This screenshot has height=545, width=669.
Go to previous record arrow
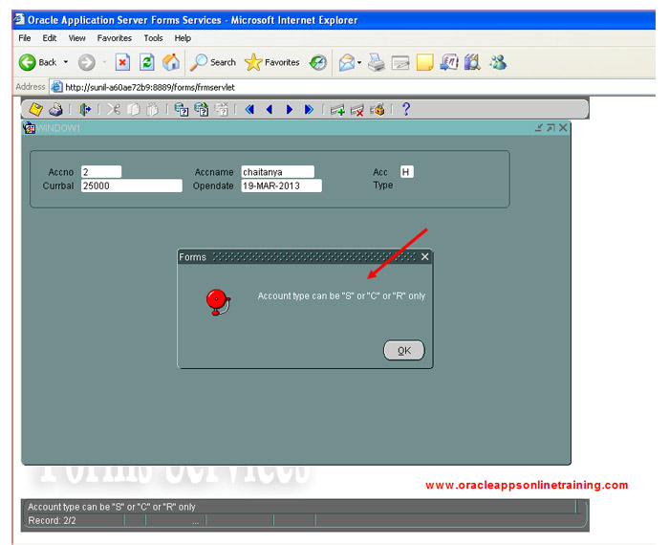click(x=270, y=110)
